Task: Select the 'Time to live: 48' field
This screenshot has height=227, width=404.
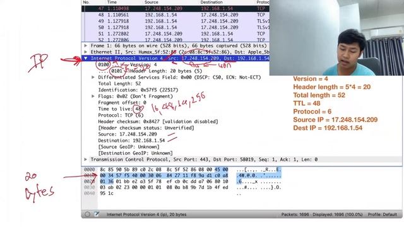Action: click(x=119, y=109)
